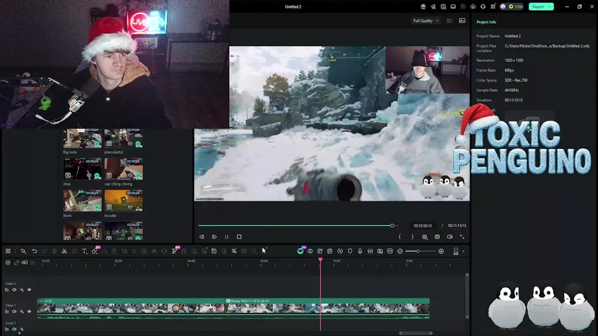Screen dimensions: 598x336
Task: Mute the Audio 1 track
Action: point(14,329)
